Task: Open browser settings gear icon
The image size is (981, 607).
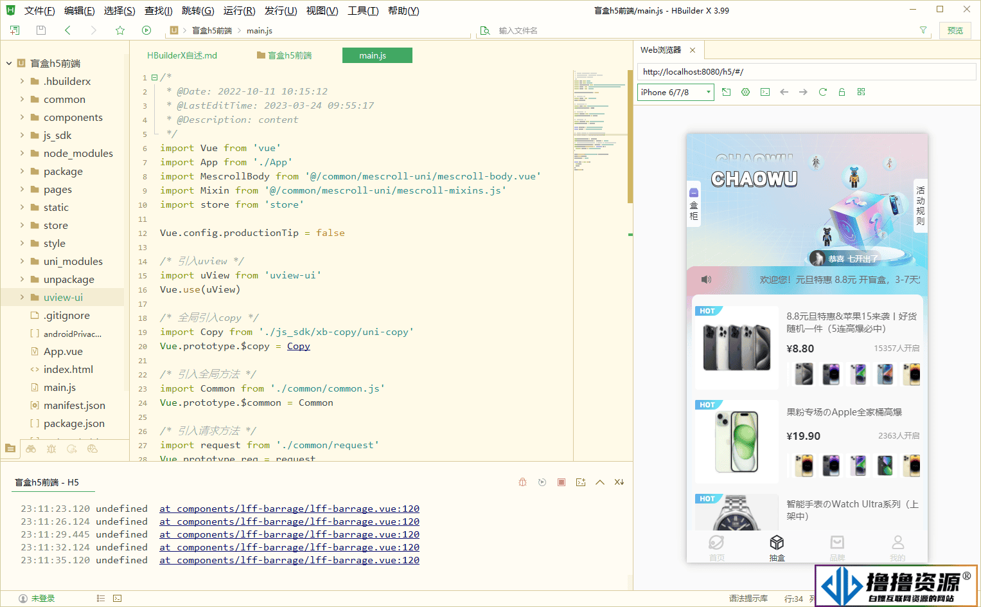Action: click(x=745, y=92)
